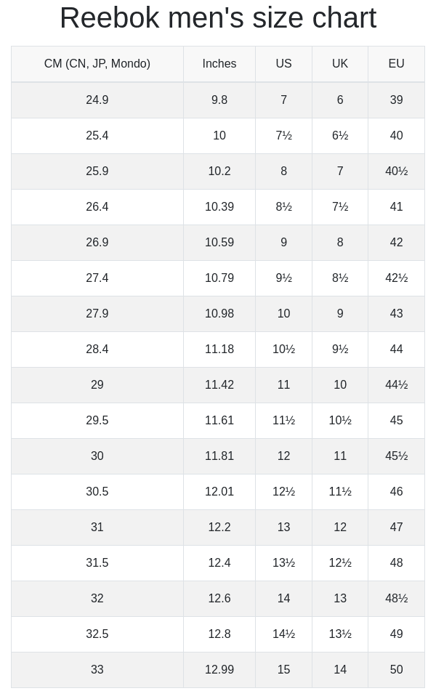Select the 26.9 cm cell
436x699 pixels.
(x=97, y=243)
